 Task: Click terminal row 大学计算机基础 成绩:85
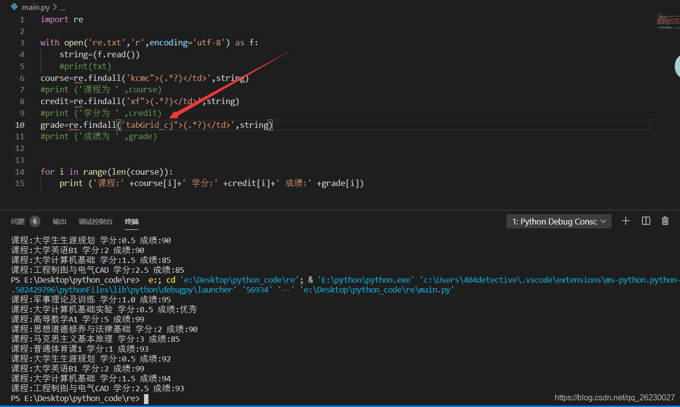click(91, 260)
